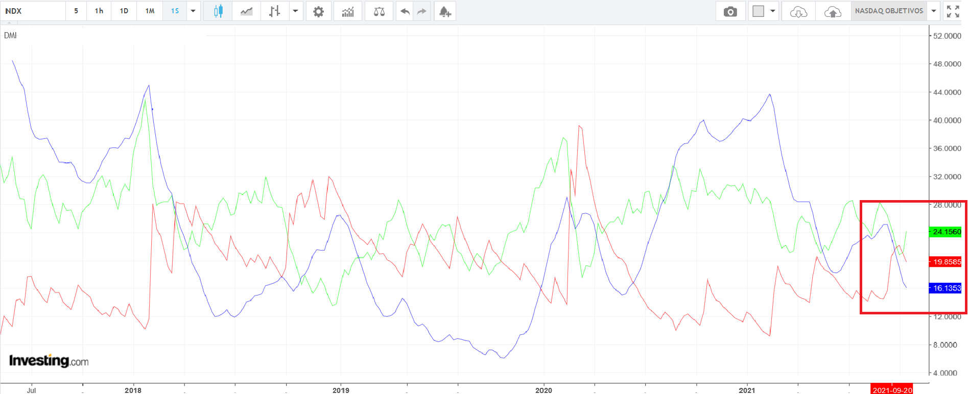The width and height of the screenshot is (969, 394).
Task: Expand the NASDAQ OBJETIVOS layout dropdown
Action: click(934, 11)
